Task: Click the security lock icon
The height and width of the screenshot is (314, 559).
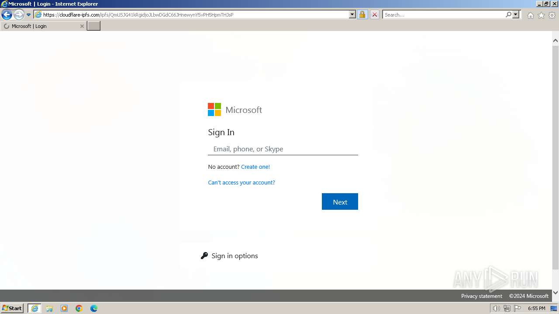Action: click(362, 14)
